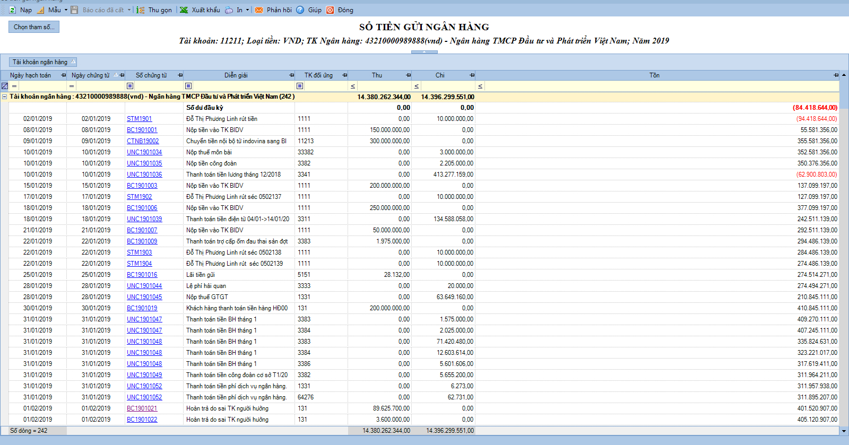Image resolution: width=849 pixels, height=445 pixels.
Task: Open the Mẫu template dropdown arrow
Action: (x=66, y=10)
